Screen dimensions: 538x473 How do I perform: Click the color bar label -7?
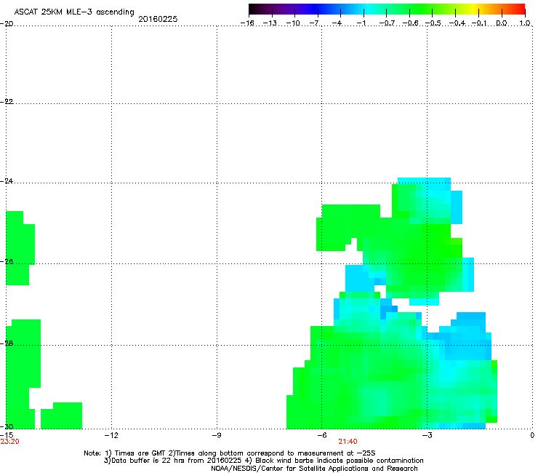(x=315, y=23)
